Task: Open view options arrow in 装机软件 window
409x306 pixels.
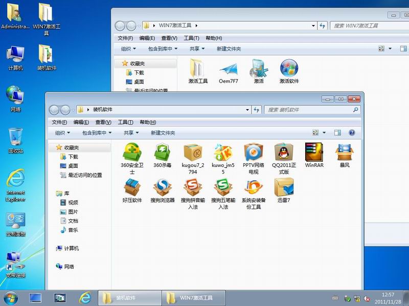Action: point(324,133)
